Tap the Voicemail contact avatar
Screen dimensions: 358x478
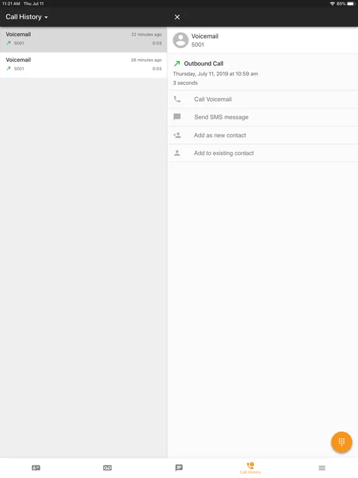coord(180,40)
